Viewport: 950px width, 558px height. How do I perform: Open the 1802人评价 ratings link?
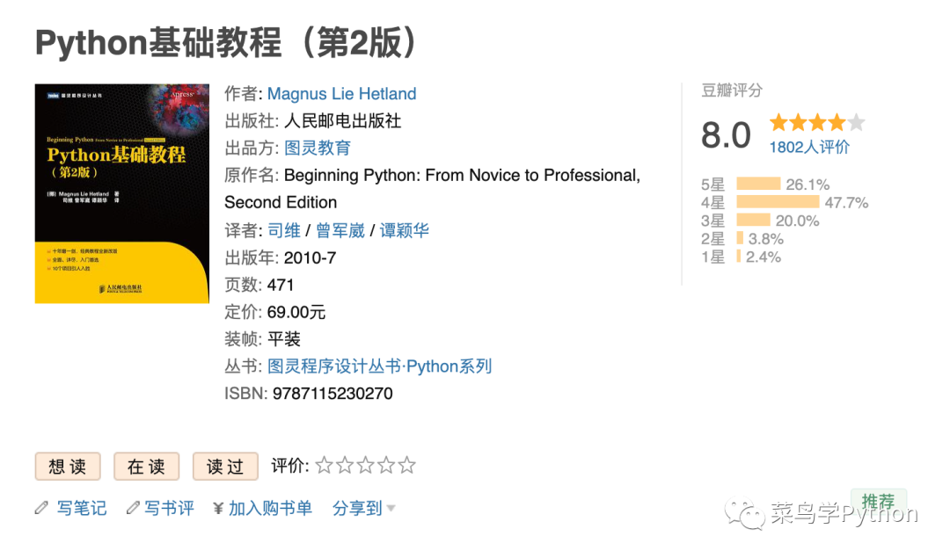[x=809, y=147]
